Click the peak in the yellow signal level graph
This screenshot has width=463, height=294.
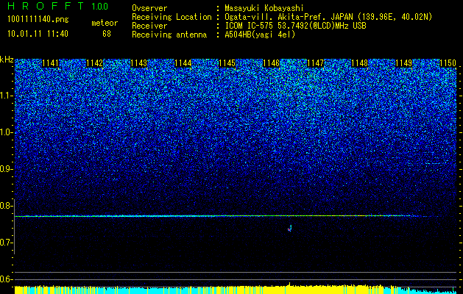(x=289, y=284)
